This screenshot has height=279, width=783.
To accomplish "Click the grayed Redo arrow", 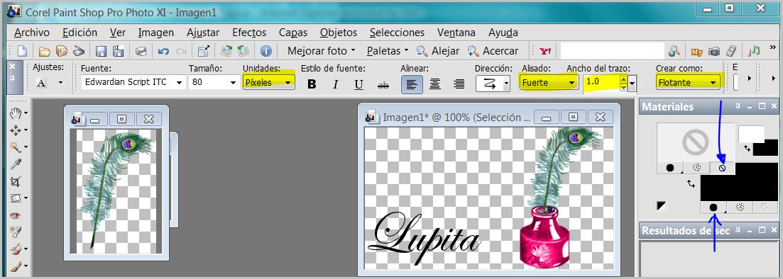I will [x=181, y=51].
